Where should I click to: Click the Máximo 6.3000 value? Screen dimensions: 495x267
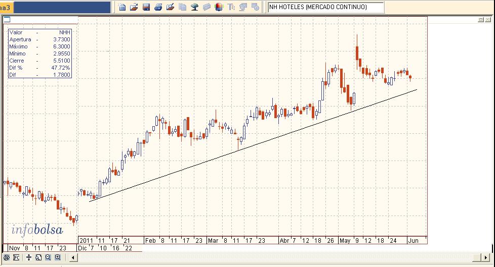coord(62,46)
